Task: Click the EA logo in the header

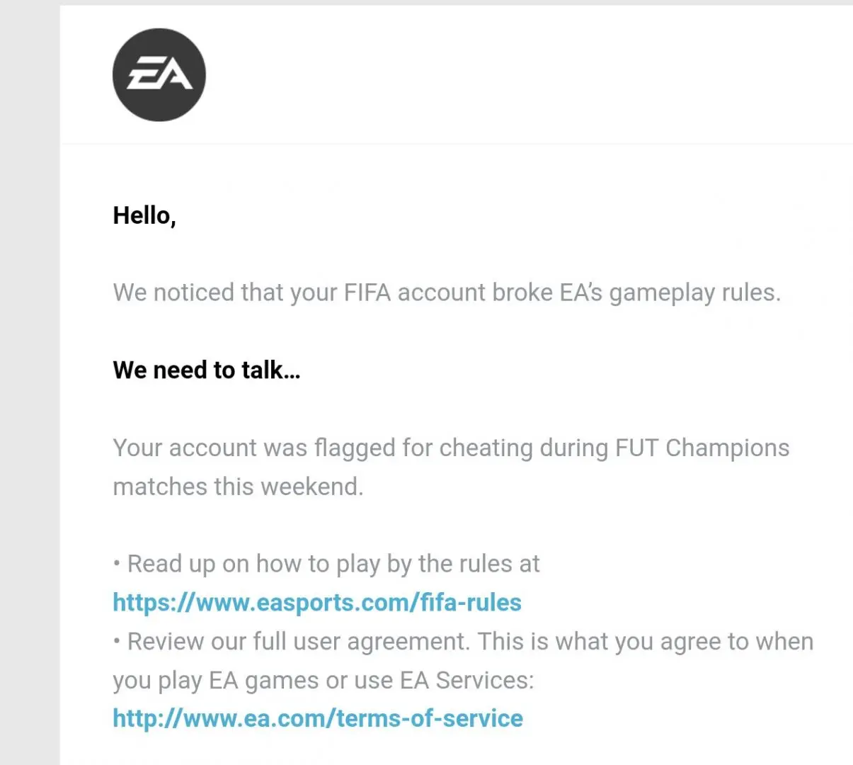Action: pyautogui.click(x=159, y=75)
